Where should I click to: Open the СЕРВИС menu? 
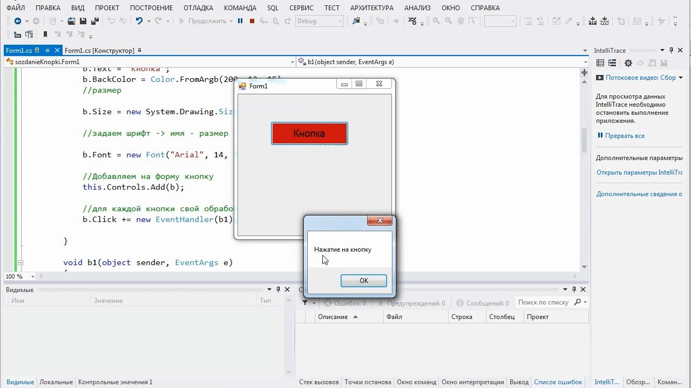[301, 8]
